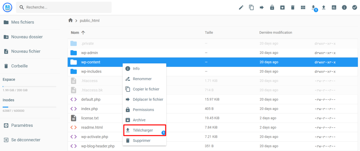The width and height of the screenshot is (360, 151).
Task: Open Nouveau dossier in the sidebar
Action: (27, 37)
